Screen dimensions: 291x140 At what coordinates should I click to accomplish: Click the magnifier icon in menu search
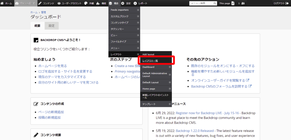(x=215, y=3)
